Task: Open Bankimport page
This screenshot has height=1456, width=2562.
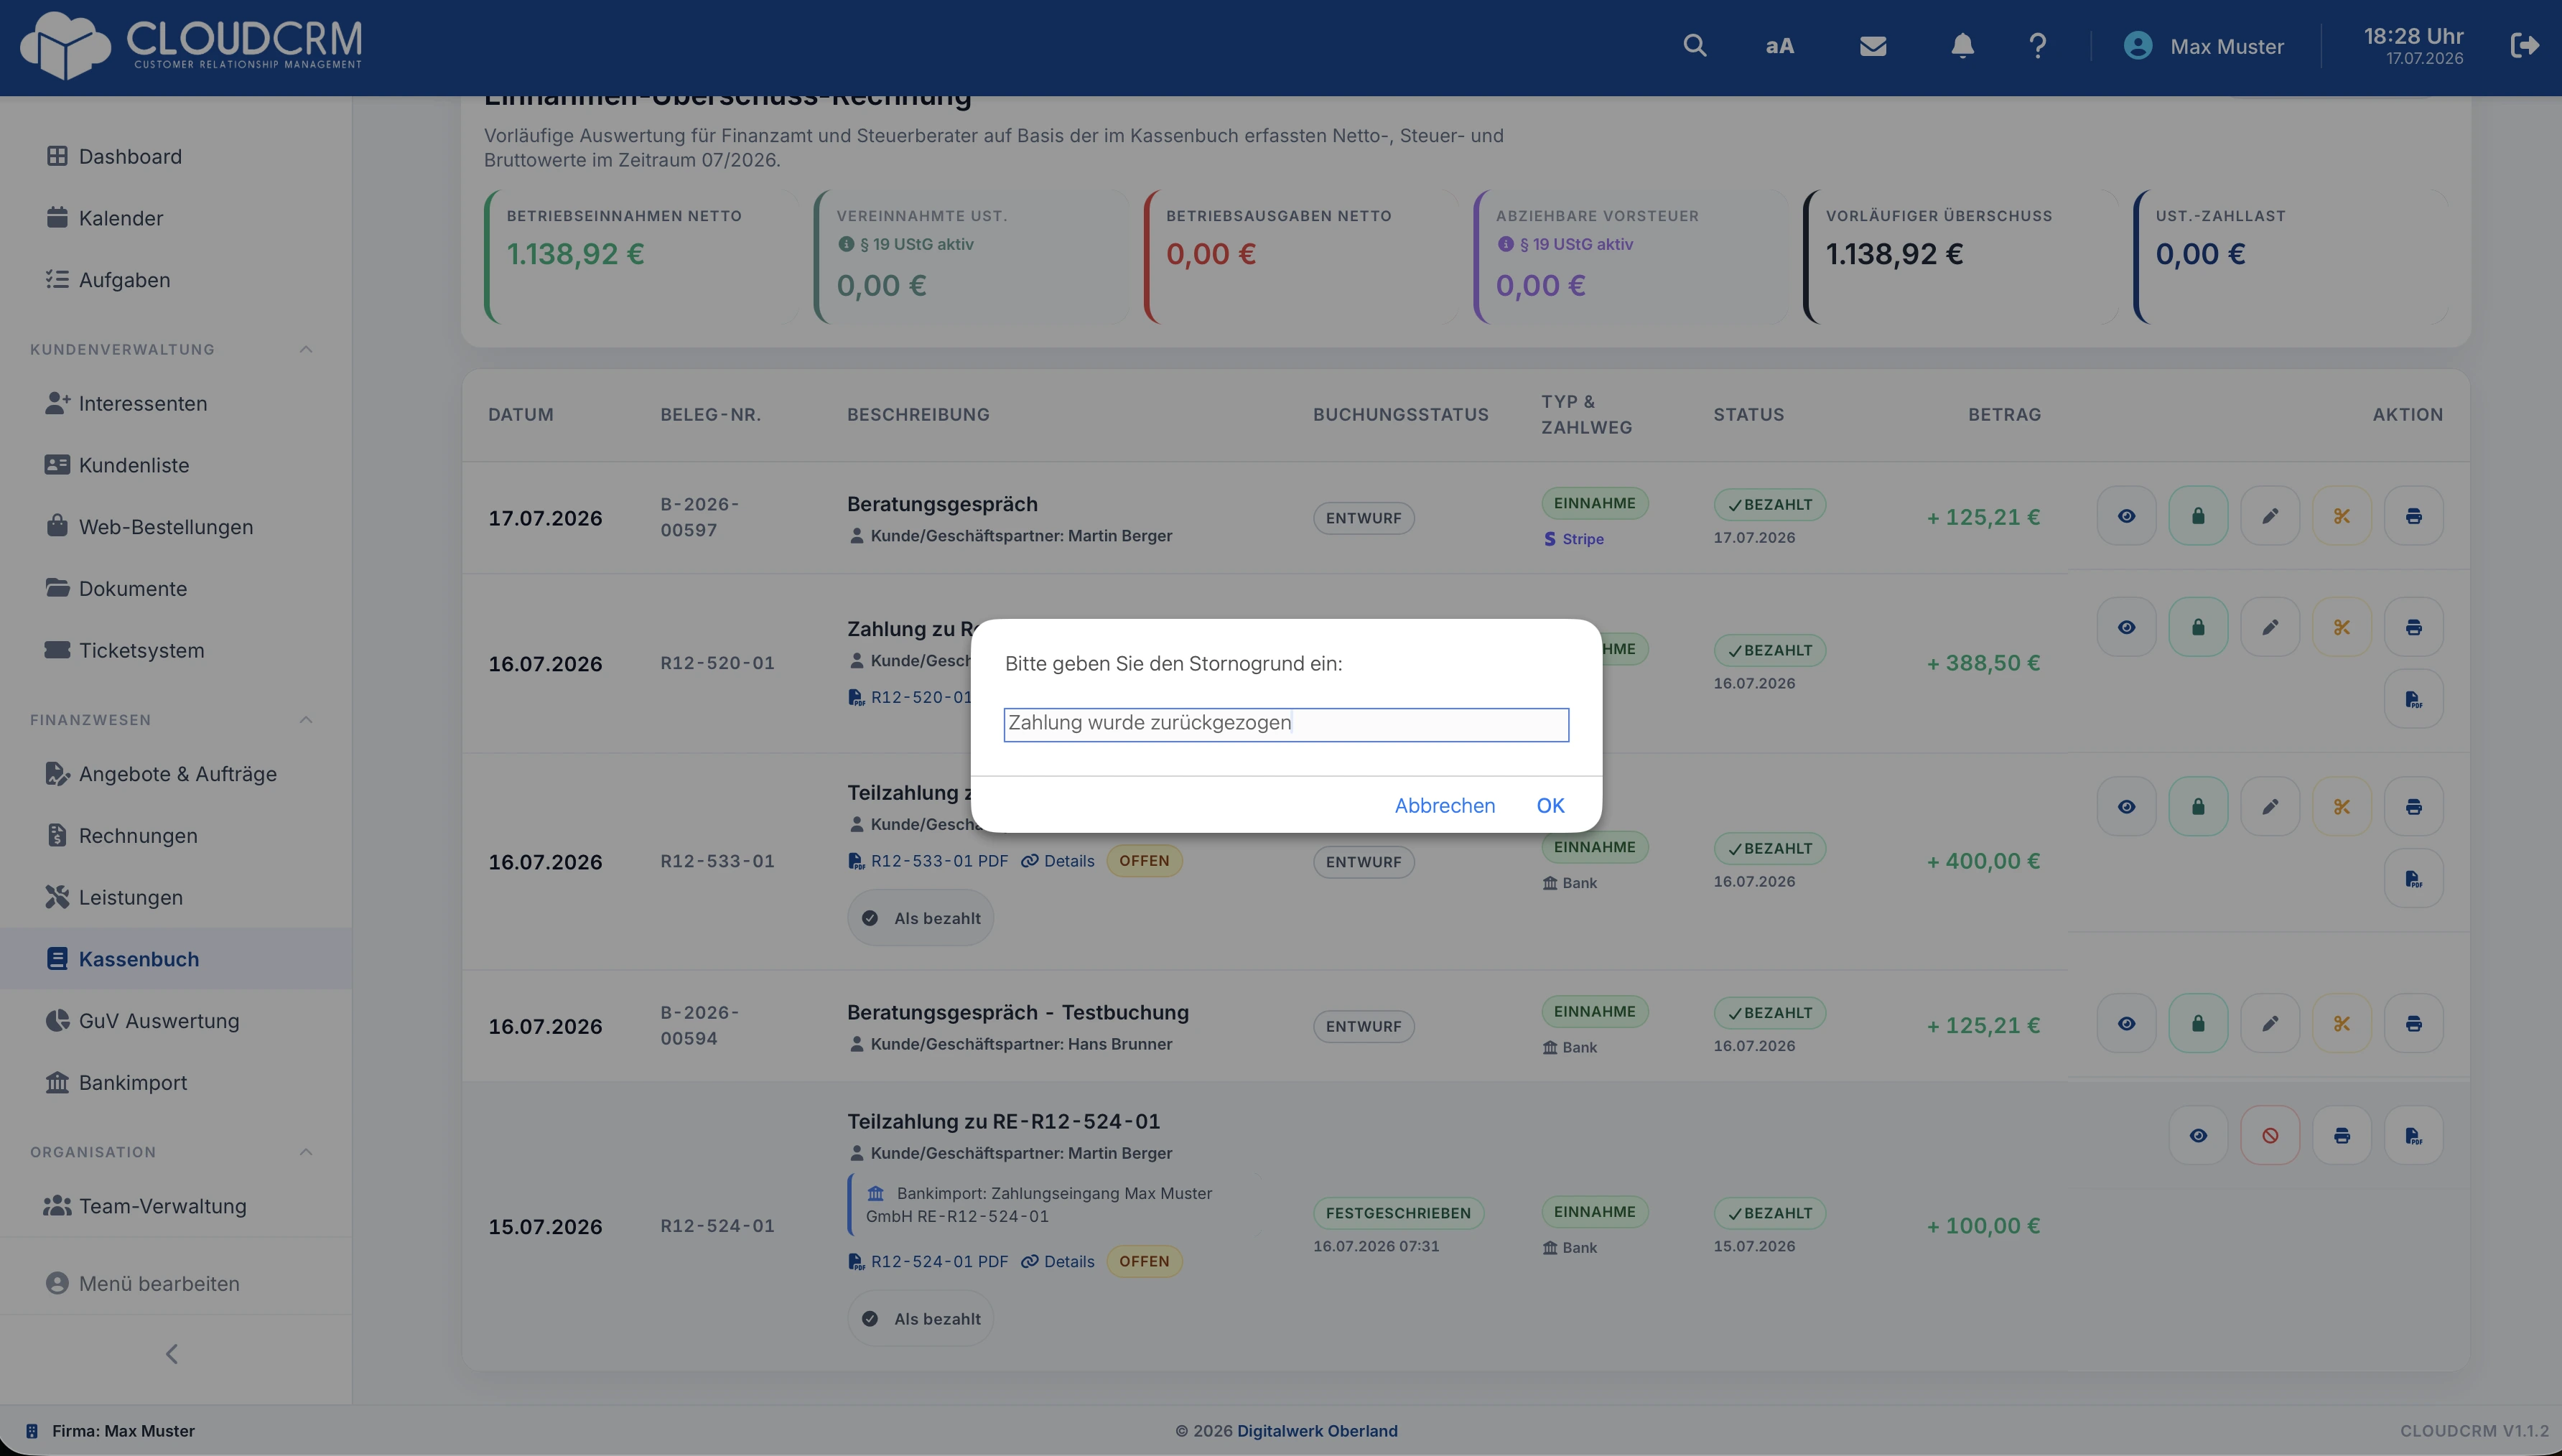Action: (175, 1083)
